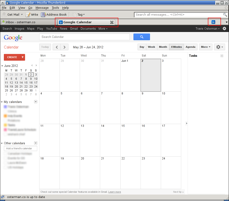Image resolution: width=229 pixels, height=201 pixels.
Task: Click the Write message button
Action: 32,15
